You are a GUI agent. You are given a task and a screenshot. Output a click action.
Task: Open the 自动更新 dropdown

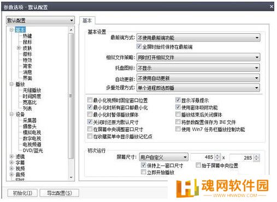click(198, 78)
